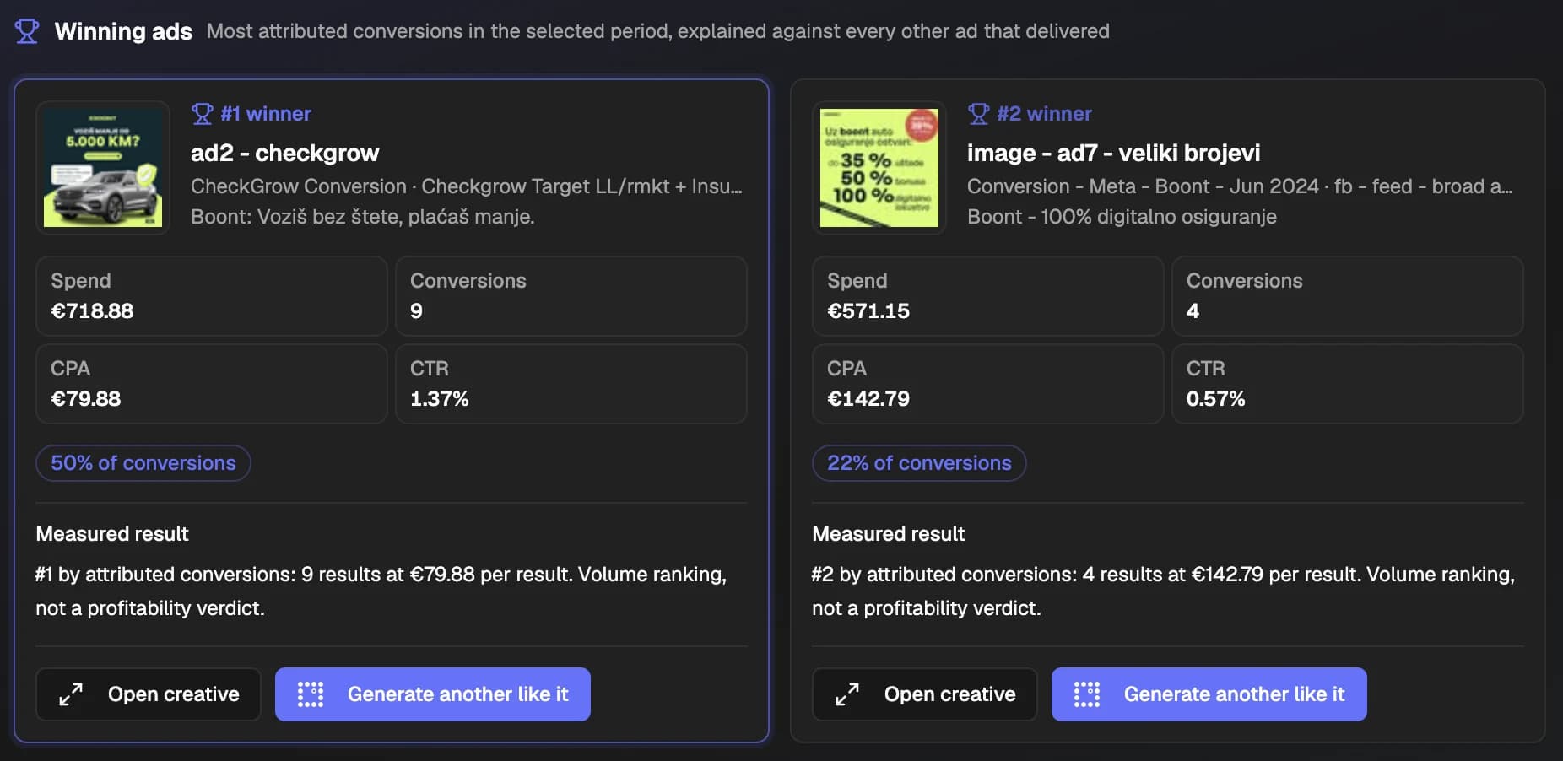
Task: Click the trophy icon next to #1 winner
Action: [x=202, y=114]
